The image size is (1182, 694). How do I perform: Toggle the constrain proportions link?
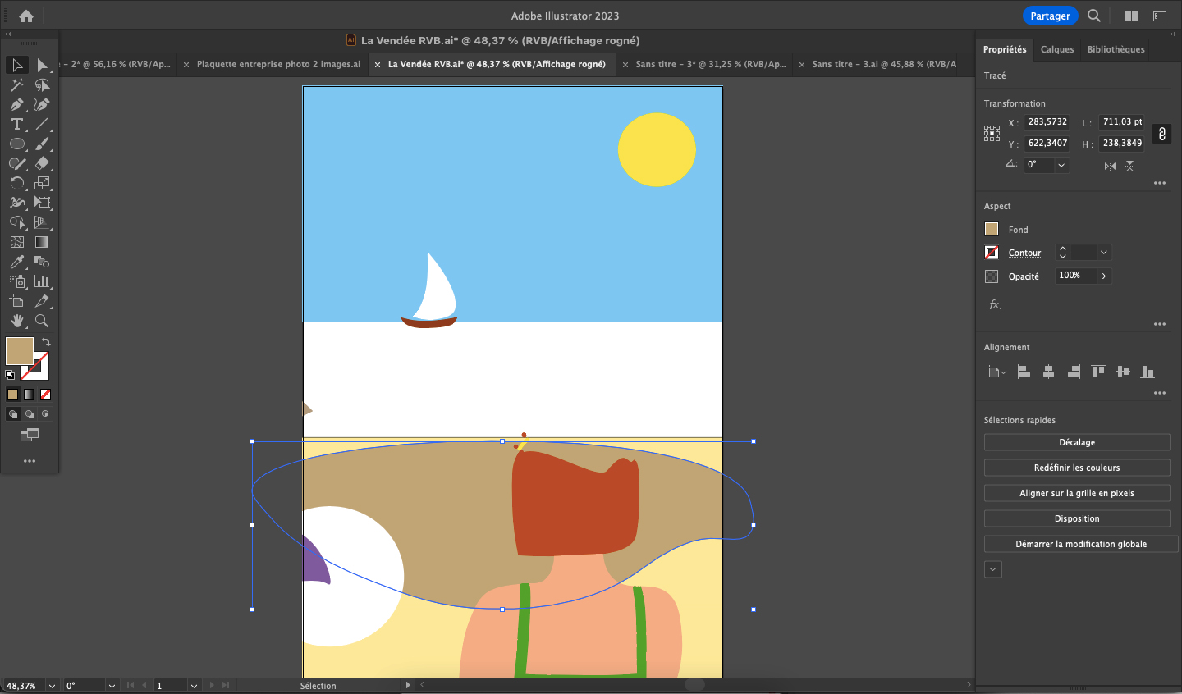click(x=1161, y=134)
